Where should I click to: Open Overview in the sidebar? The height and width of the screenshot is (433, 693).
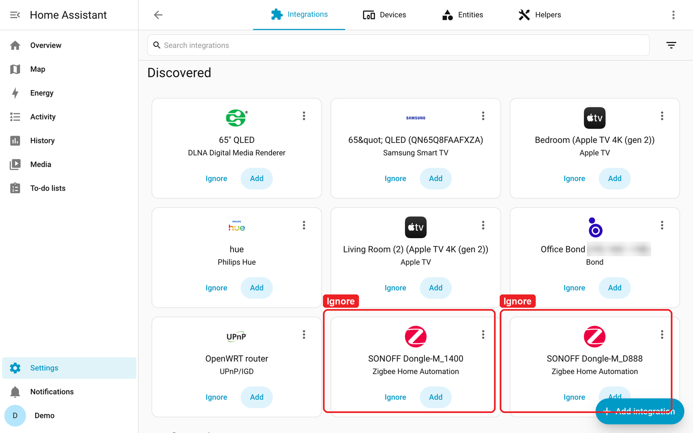click(69, 45)
